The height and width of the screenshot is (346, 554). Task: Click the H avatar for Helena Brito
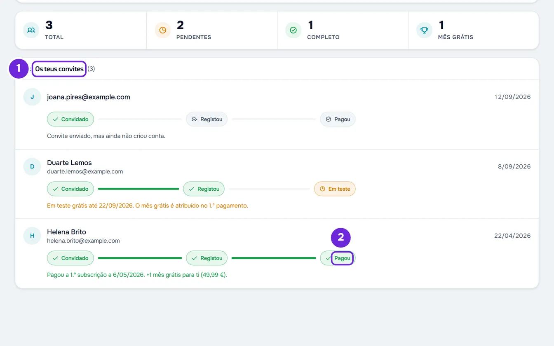click(x=32, y=236)
